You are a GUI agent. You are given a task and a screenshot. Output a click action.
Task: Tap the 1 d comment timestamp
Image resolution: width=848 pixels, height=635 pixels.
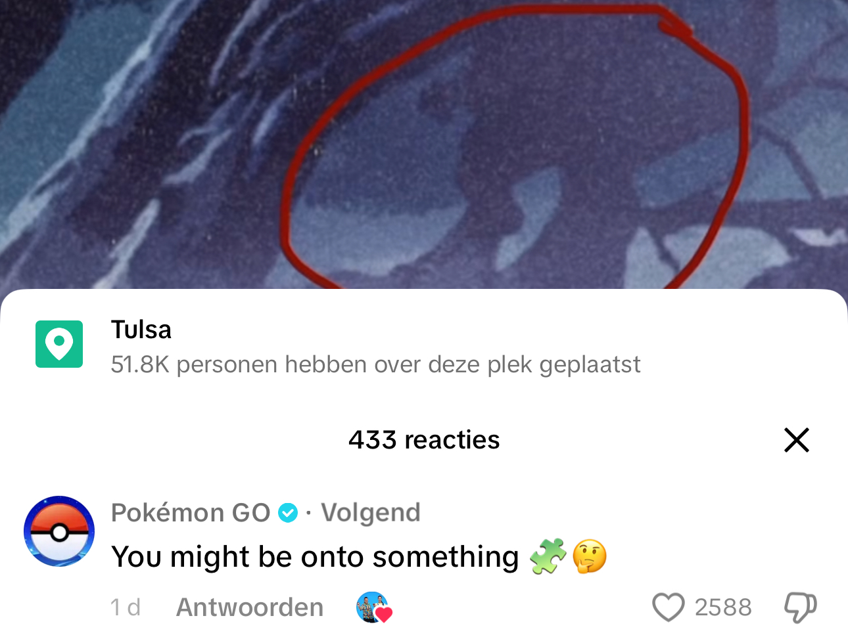coord(125,607)
